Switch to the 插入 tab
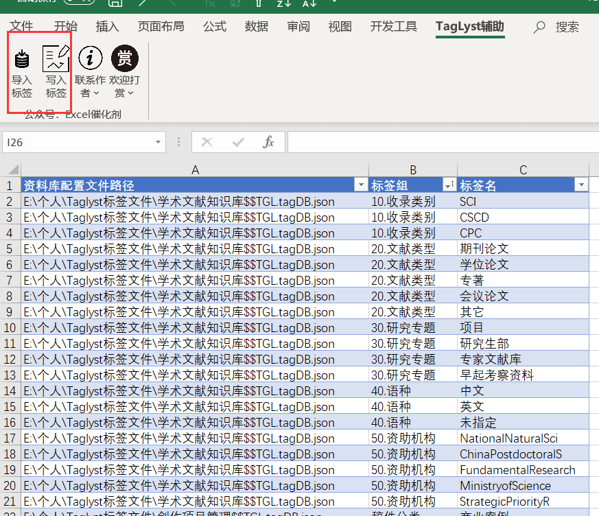The height and width of the screenshot is (516, 599). coord(107,26)
